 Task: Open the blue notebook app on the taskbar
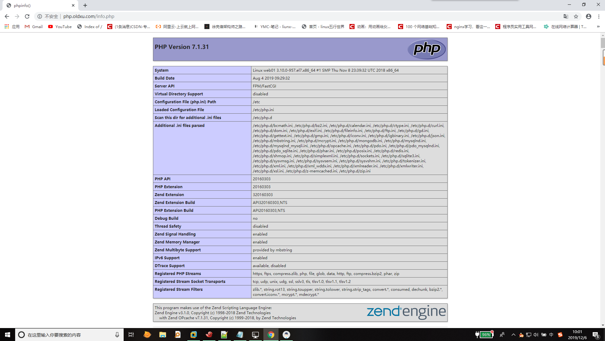click(x=240, y=335)
